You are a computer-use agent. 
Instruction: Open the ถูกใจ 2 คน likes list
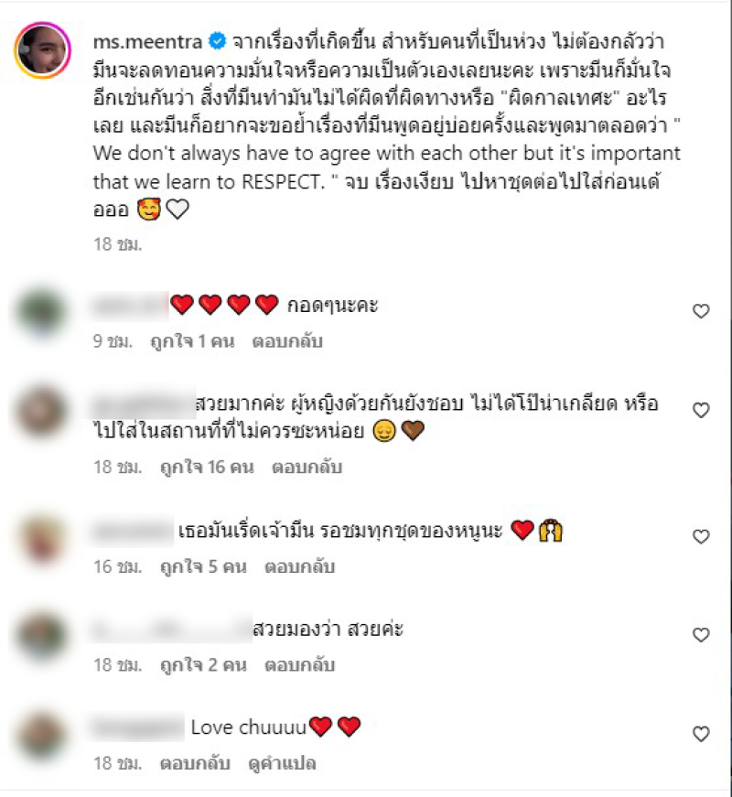click(203, 665)
